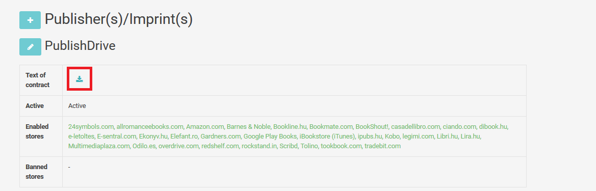596x191 pixels.
Task: Open the Google Play Books link
Action: pos(270,137)
